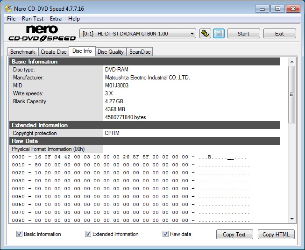
Task: Open the Help menu
Action: point(74,19)
